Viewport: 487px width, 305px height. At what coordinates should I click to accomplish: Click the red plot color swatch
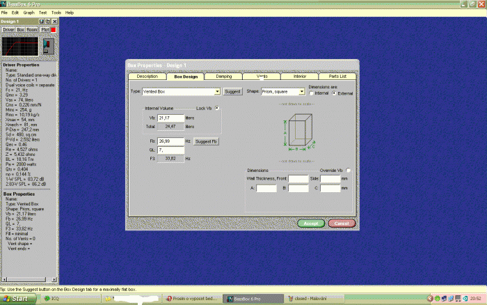click(54, 30)
